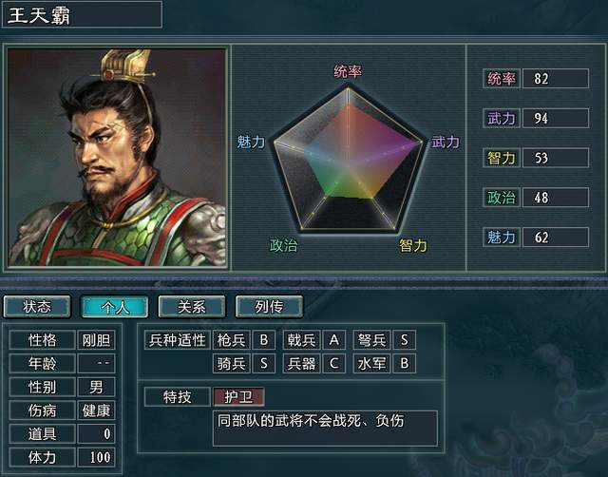Open the 列传 biography tab
This screenshot has width=608, height=477.
pyautogui.click(x=269, y=306)
